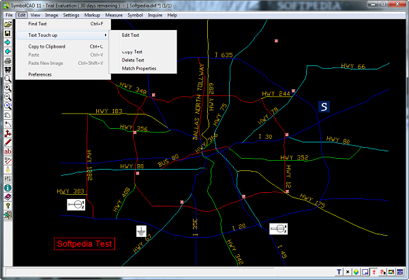The image size is (409, 280).
Task: Click the Print icon in left toolbar
Action: click(7, 61)
